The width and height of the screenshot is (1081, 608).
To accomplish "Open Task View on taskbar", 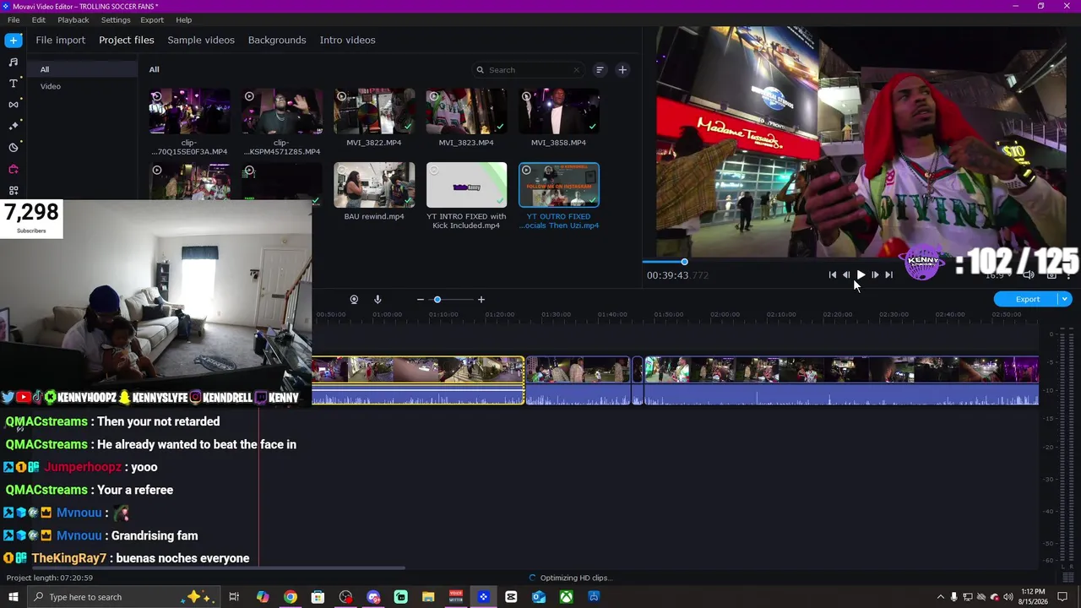I will 234,597.
